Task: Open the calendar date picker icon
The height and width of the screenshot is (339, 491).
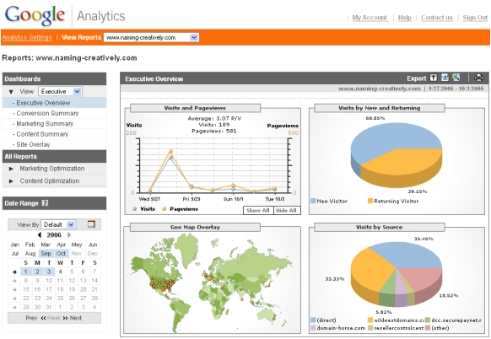Action: coord(91,224)
